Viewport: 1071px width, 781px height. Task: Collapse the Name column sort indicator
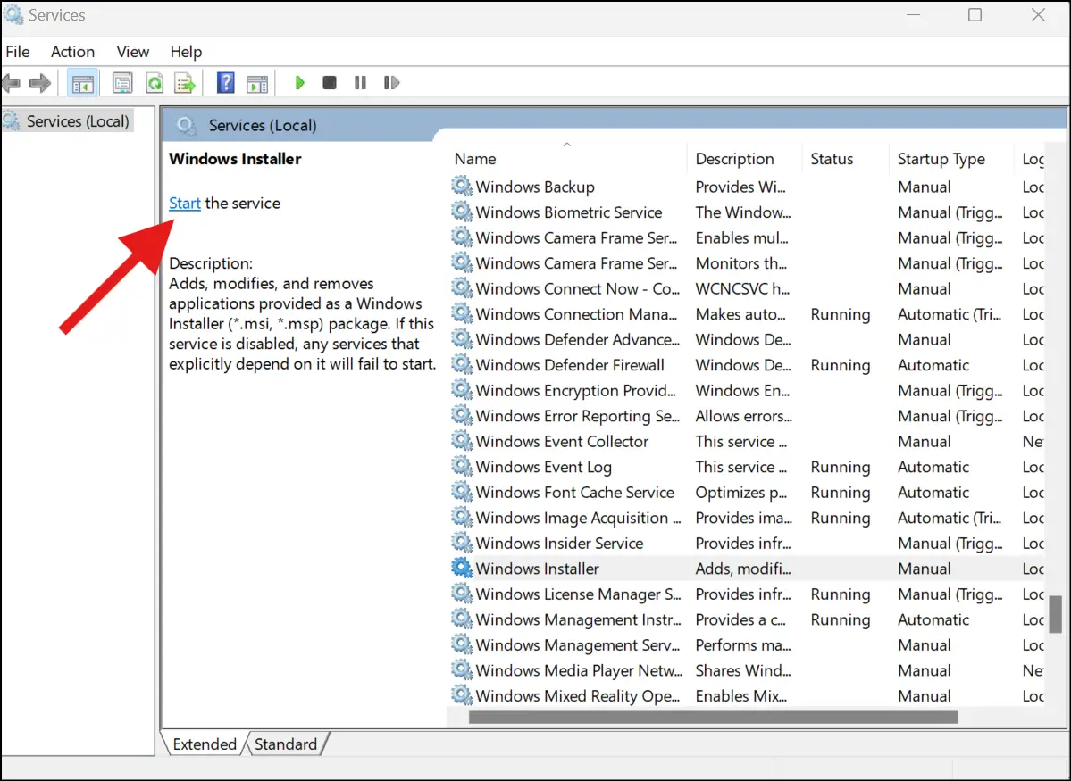[566, 143]
